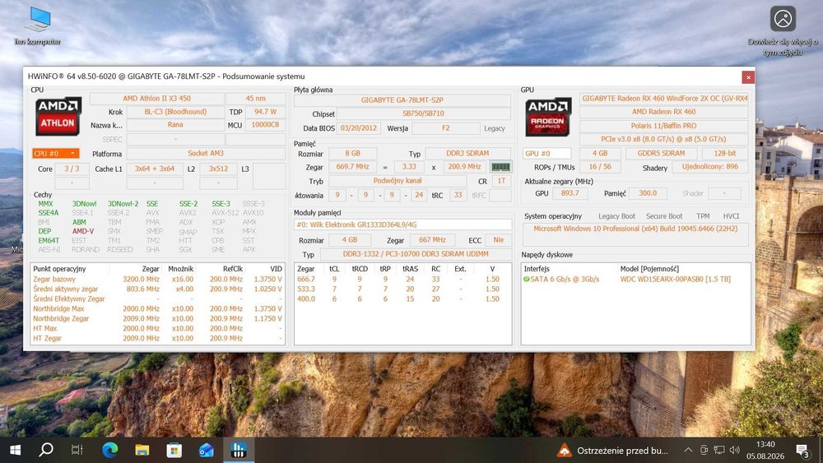Open Microsoft Store from the taskbar
Screen dimensions: 823x463
coord(174,450)
